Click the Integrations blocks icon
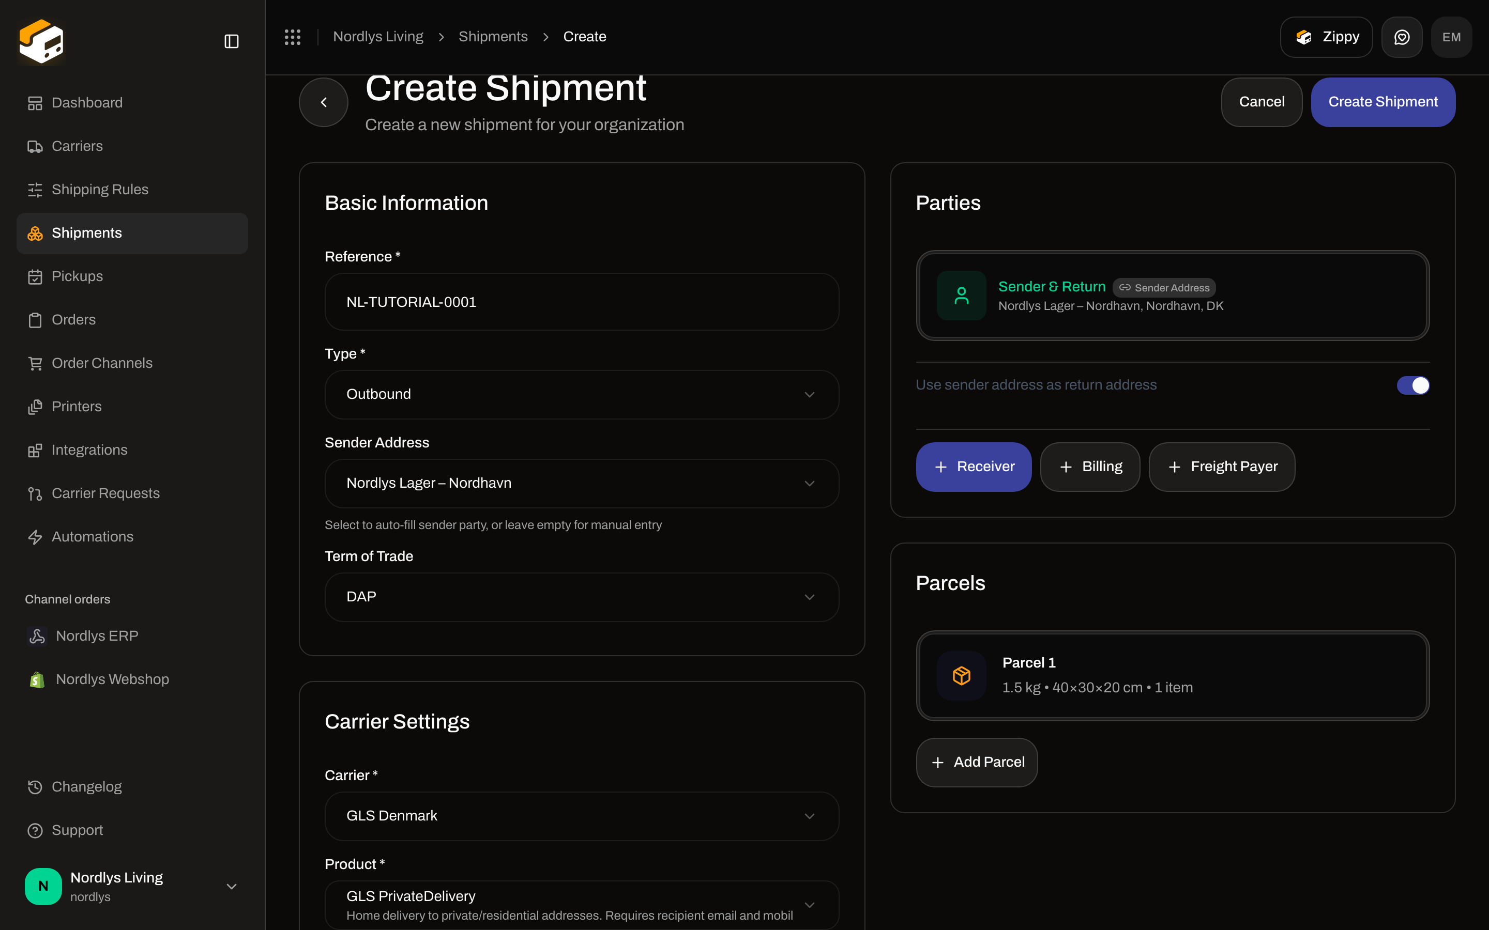Image resolution: width=1489 pixels, height=930 pixels. coord(35,450)
